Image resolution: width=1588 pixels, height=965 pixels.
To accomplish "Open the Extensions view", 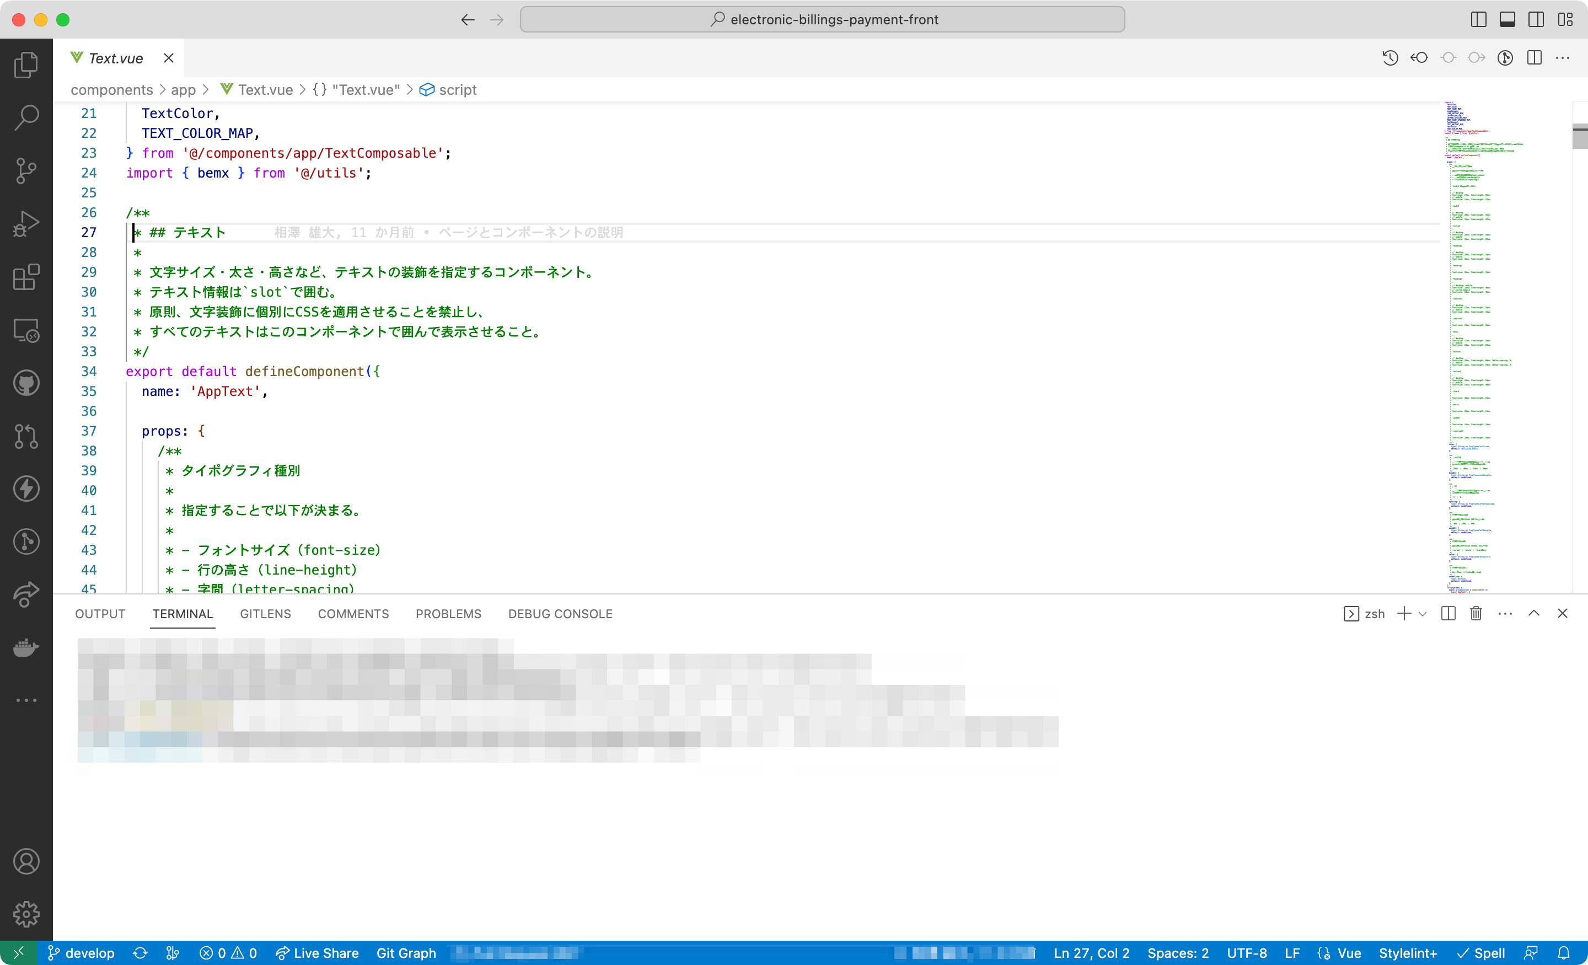I will point(26,277).
